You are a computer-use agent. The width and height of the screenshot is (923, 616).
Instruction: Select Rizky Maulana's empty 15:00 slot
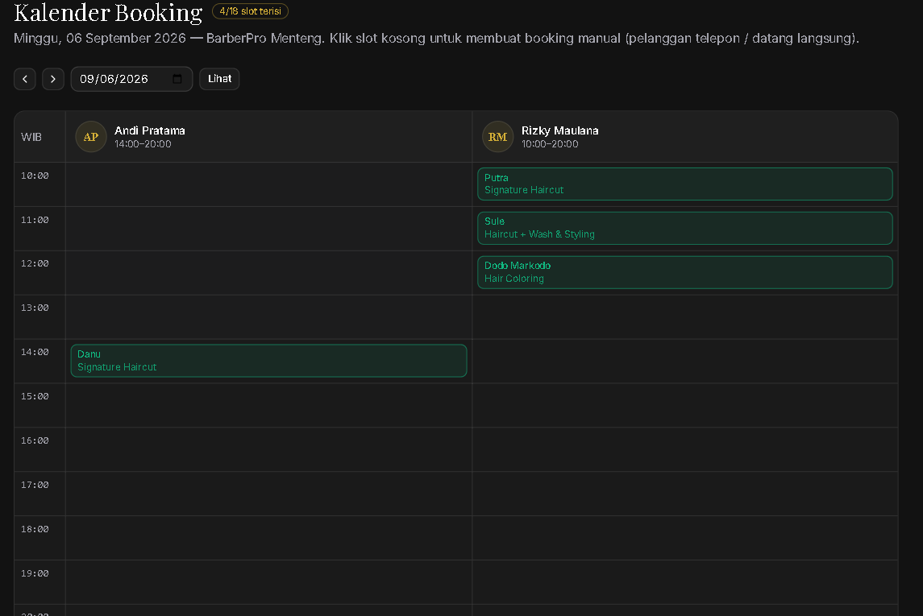click(685, 405)
